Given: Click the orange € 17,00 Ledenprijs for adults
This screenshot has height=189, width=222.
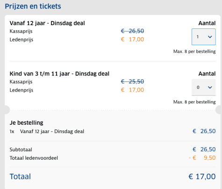Looking at the screenshot, I should pos(132,40).
